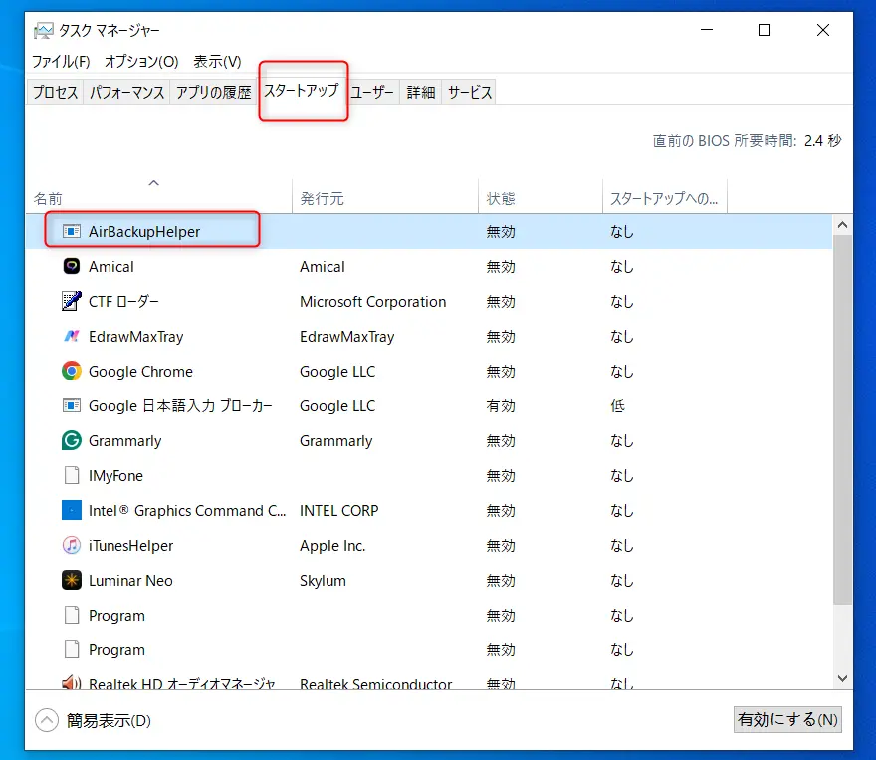
Task: Select the Google Chrome entry name
Action: click(x=140, y=372)
